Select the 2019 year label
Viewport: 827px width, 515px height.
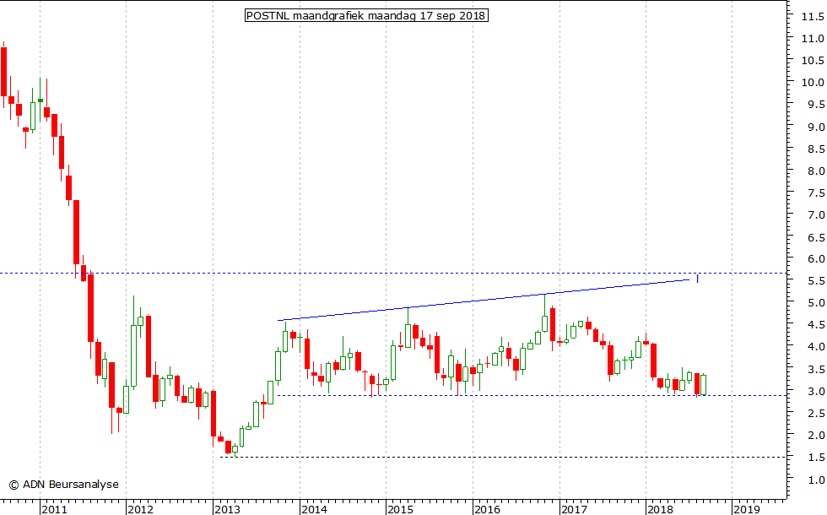[746, 509]
